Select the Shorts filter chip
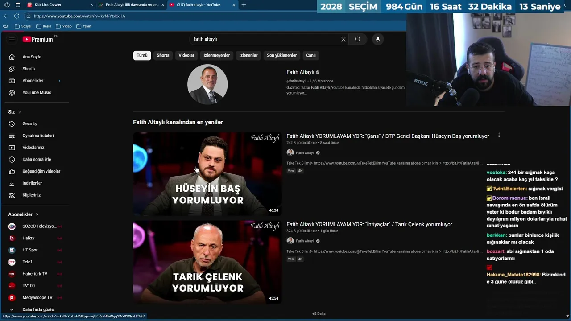The width and height of the screenshot is (571, 321). point(163,55)
